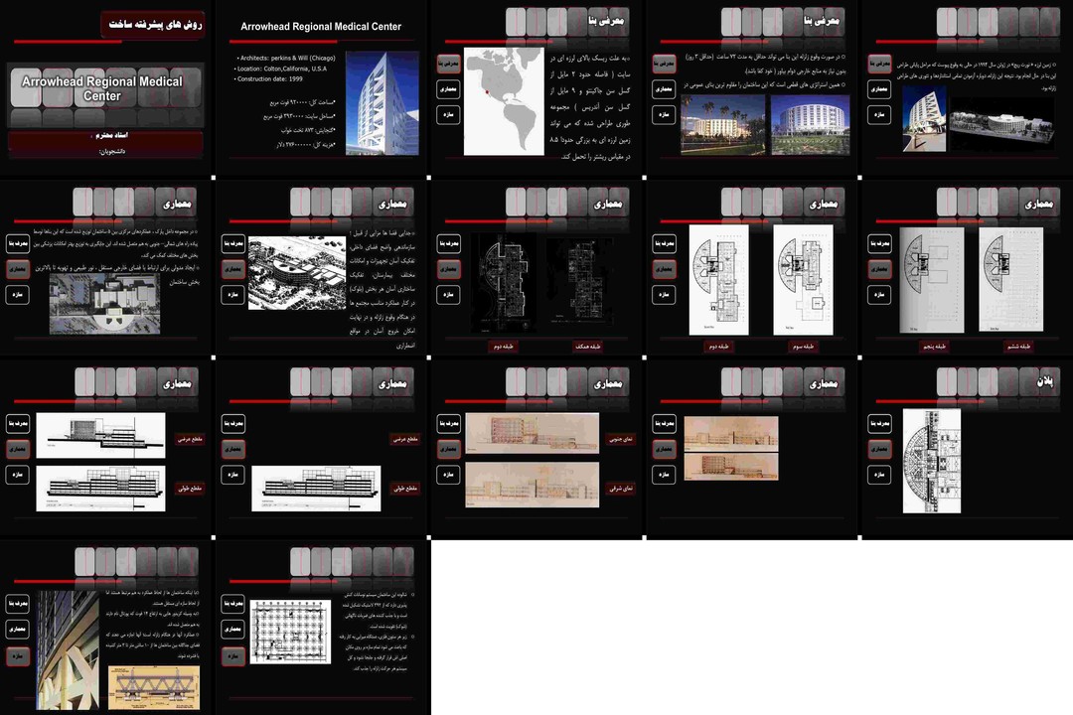Screen dimensions: 1073x715
Task: Select the tall building photo beside the architects info
Action: point(382,103)
